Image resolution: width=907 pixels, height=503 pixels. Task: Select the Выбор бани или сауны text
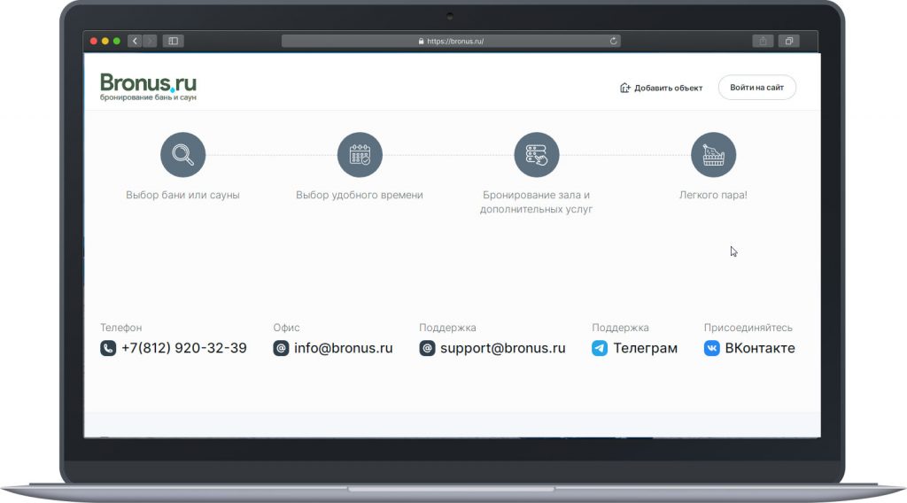coord(182,195)
